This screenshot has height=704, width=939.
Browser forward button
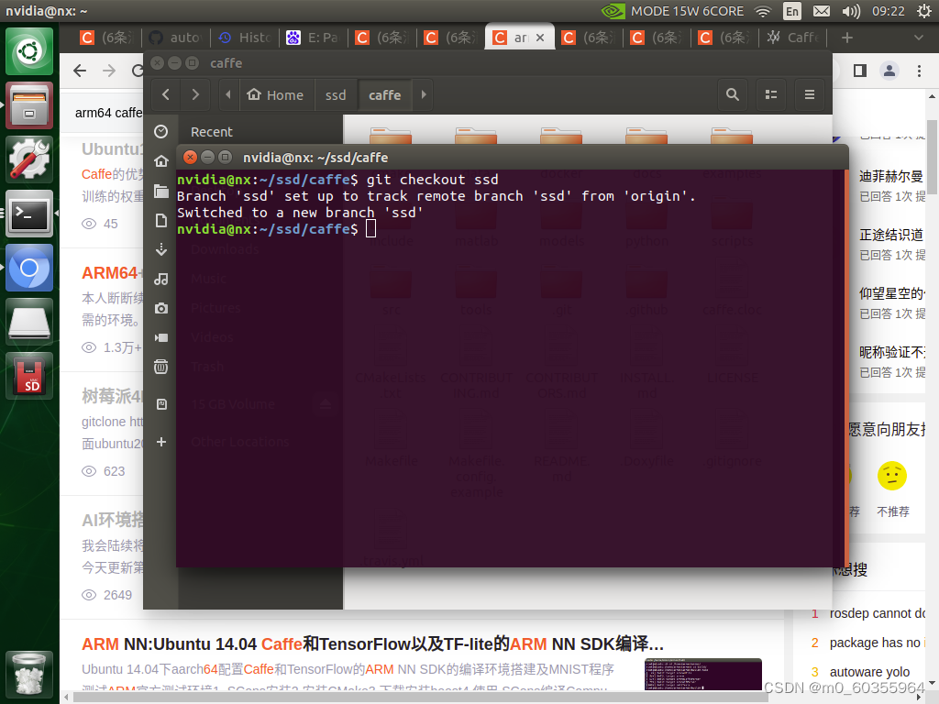pyautogui.click(x=109, y=71)
